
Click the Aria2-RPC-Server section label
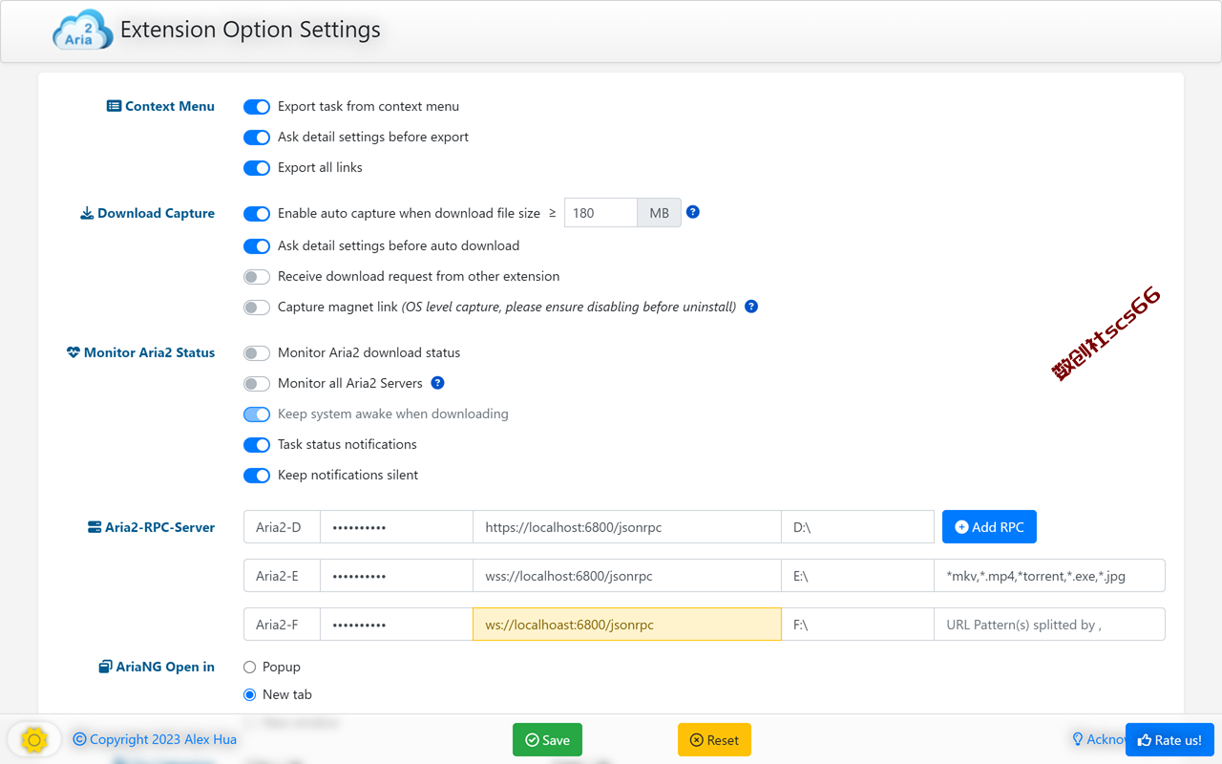coord(159,527)
